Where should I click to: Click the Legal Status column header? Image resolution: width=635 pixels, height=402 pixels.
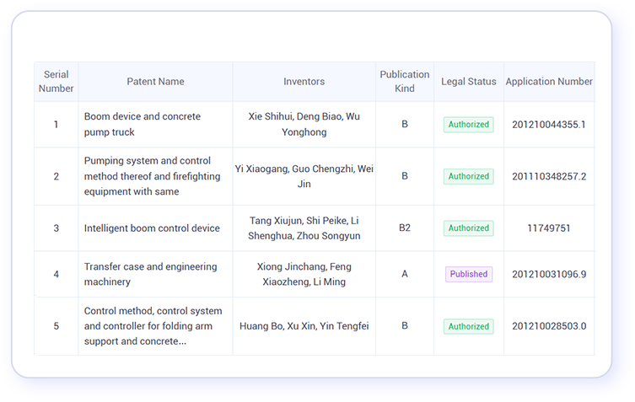[x=469, y=82]
